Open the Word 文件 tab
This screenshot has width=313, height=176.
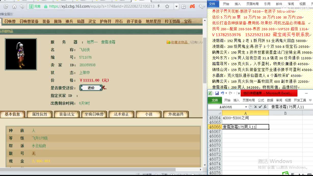[x=212, y=4]
